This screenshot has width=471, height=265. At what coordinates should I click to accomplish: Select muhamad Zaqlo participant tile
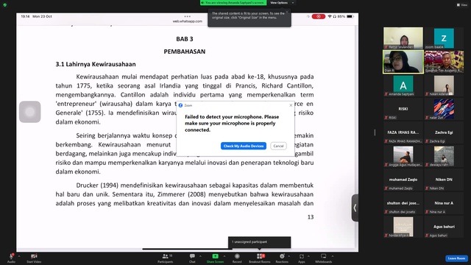coord(403,180)
